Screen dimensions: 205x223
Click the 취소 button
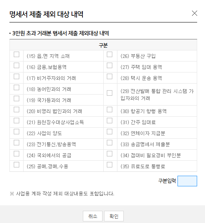click(x=93, y=216)
